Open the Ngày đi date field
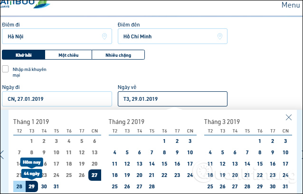 coord(57,99)
